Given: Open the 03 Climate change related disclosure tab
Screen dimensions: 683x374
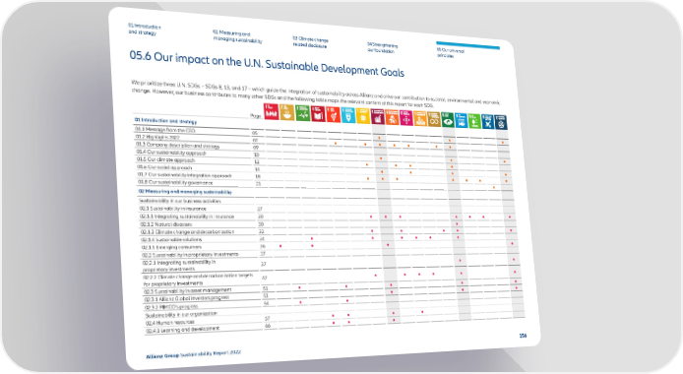Looking at the screenshot, I should coord(310,41).
